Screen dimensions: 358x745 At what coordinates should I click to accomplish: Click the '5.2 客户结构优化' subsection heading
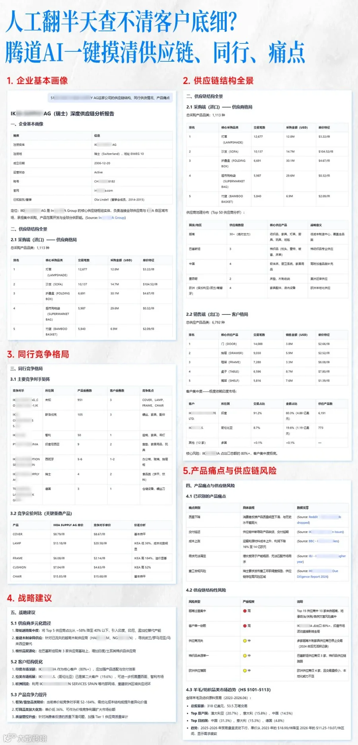tap(27, 662)
